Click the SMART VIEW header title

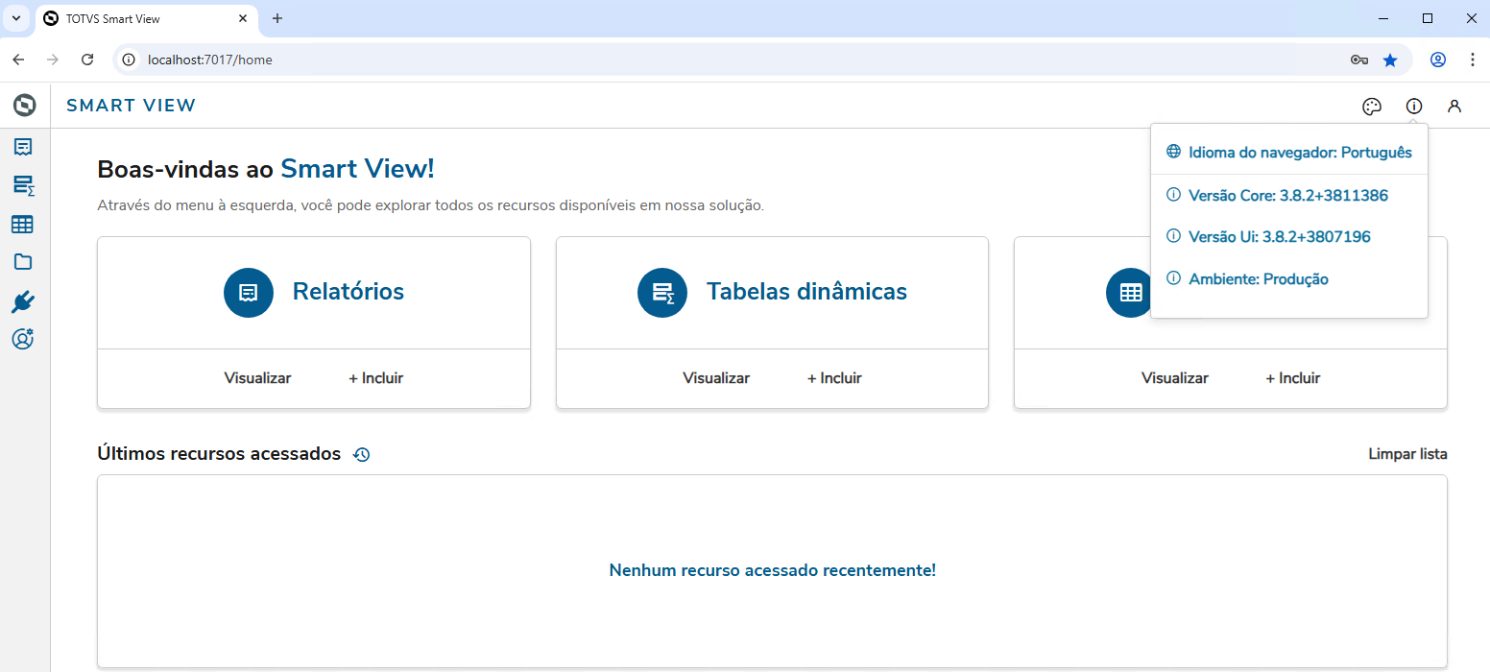tap(131, 106)
